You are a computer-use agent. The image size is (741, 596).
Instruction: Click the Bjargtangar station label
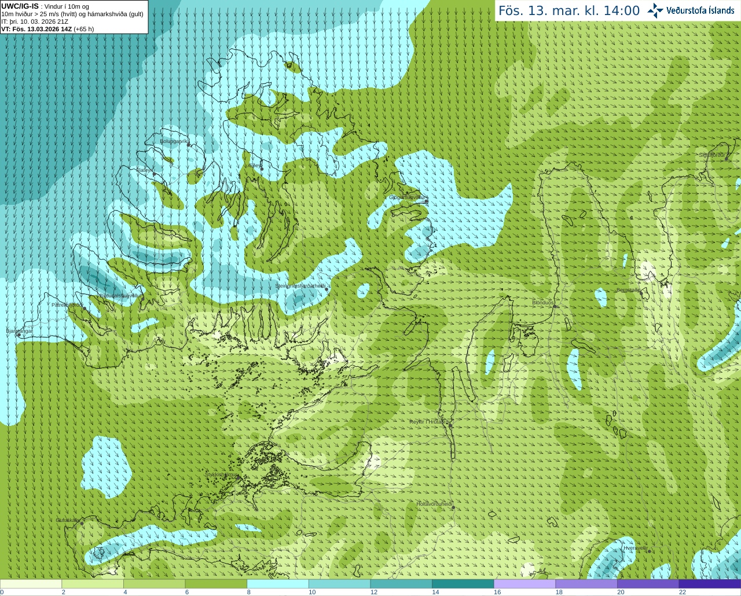coord(19,331)
